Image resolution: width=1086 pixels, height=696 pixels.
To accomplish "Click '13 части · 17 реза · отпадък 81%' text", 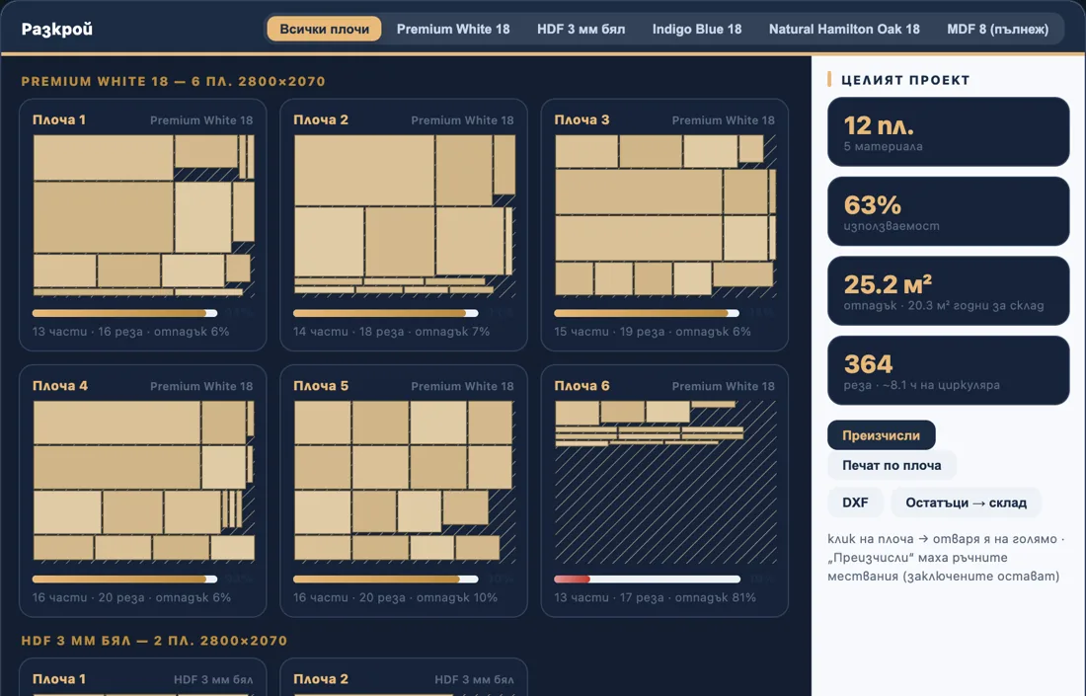I will tap(656, 597).
